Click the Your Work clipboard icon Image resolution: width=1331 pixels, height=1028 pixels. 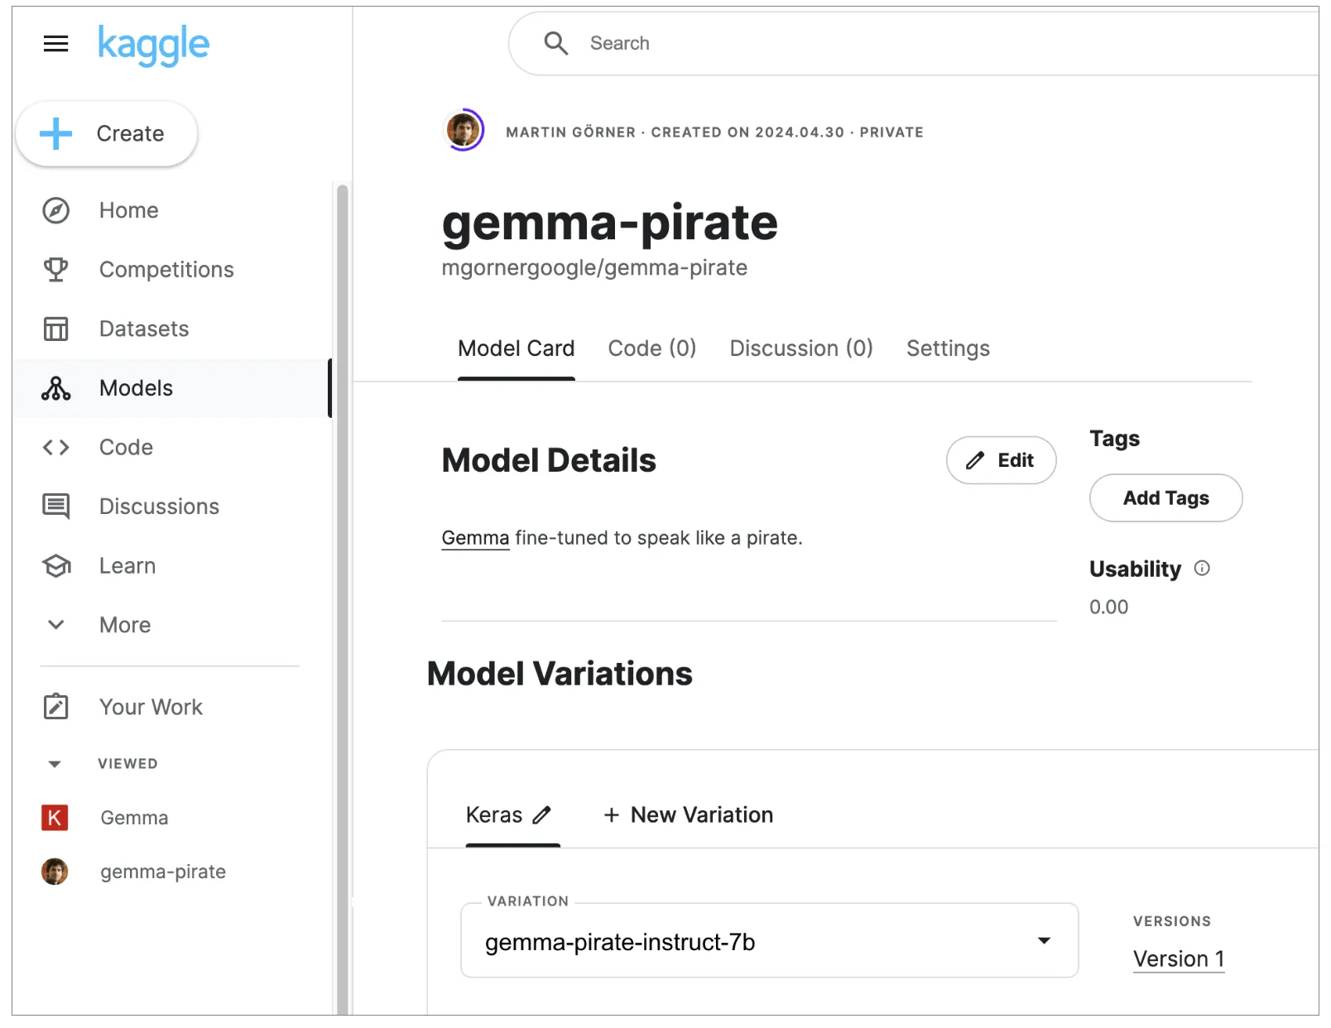55,707
